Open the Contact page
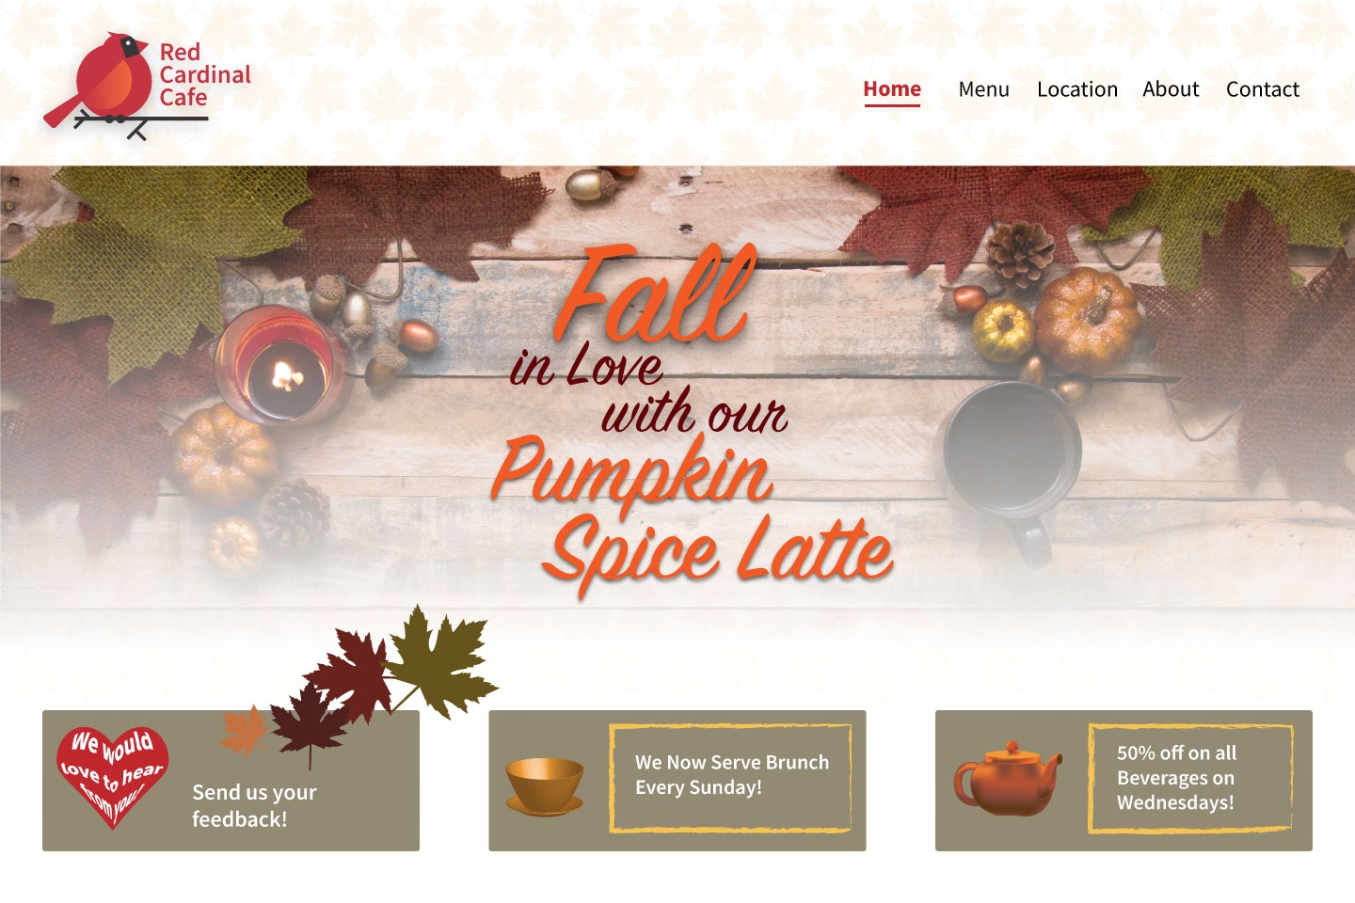The height and width of the screenshot is (903, 1355). coord(1262,89)
